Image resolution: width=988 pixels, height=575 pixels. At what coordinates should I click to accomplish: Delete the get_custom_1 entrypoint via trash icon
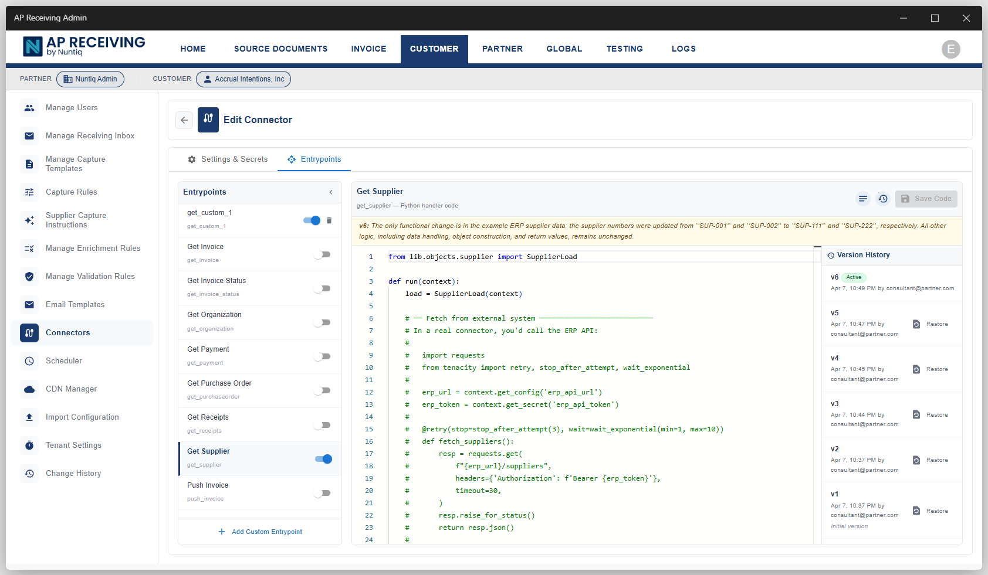pos(329,220)
